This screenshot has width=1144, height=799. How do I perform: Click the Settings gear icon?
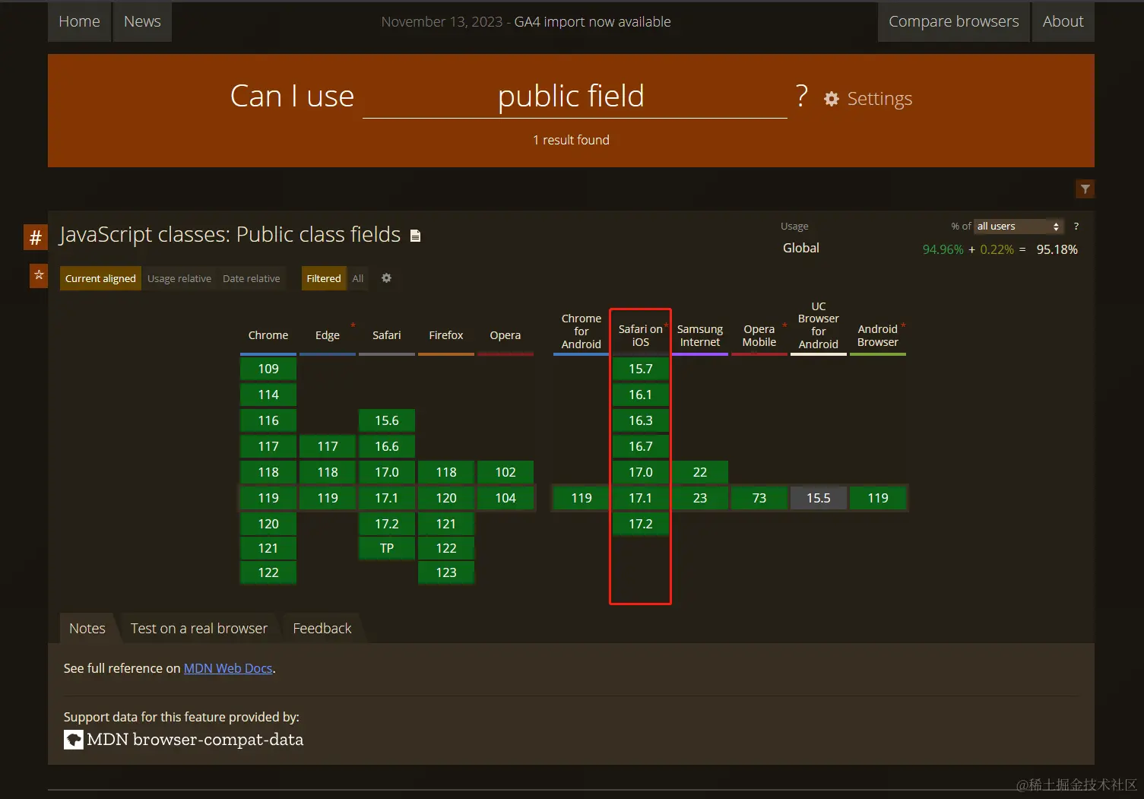coord(832,99)
